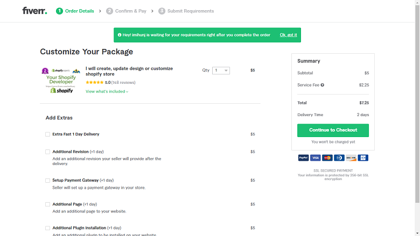The height and width of the screenshot is (236, 420).
Task: Click the Summary heading
Action: pyautogui.click(x=309, y=61)
